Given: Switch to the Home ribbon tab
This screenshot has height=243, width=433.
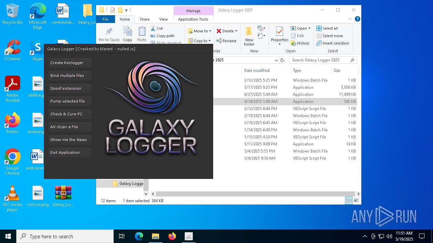Looking at the screenshot, I should click(124, 19).
